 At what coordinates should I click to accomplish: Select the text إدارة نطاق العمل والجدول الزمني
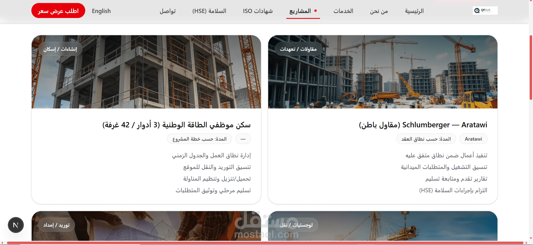pyautogui.click(x=212, y=155)
